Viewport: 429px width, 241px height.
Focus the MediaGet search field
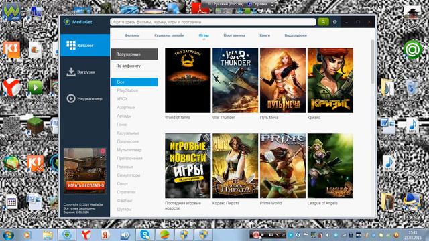[213, 22]
